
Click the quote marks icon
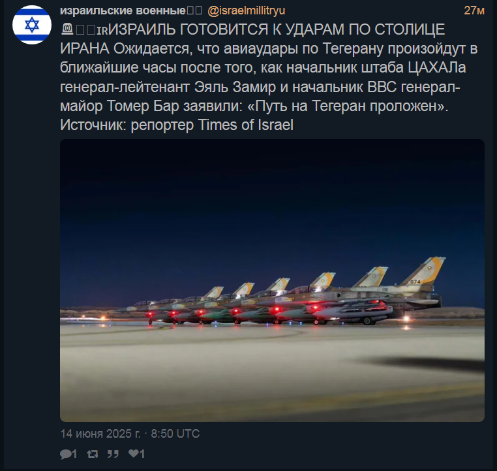pos(113,454)
